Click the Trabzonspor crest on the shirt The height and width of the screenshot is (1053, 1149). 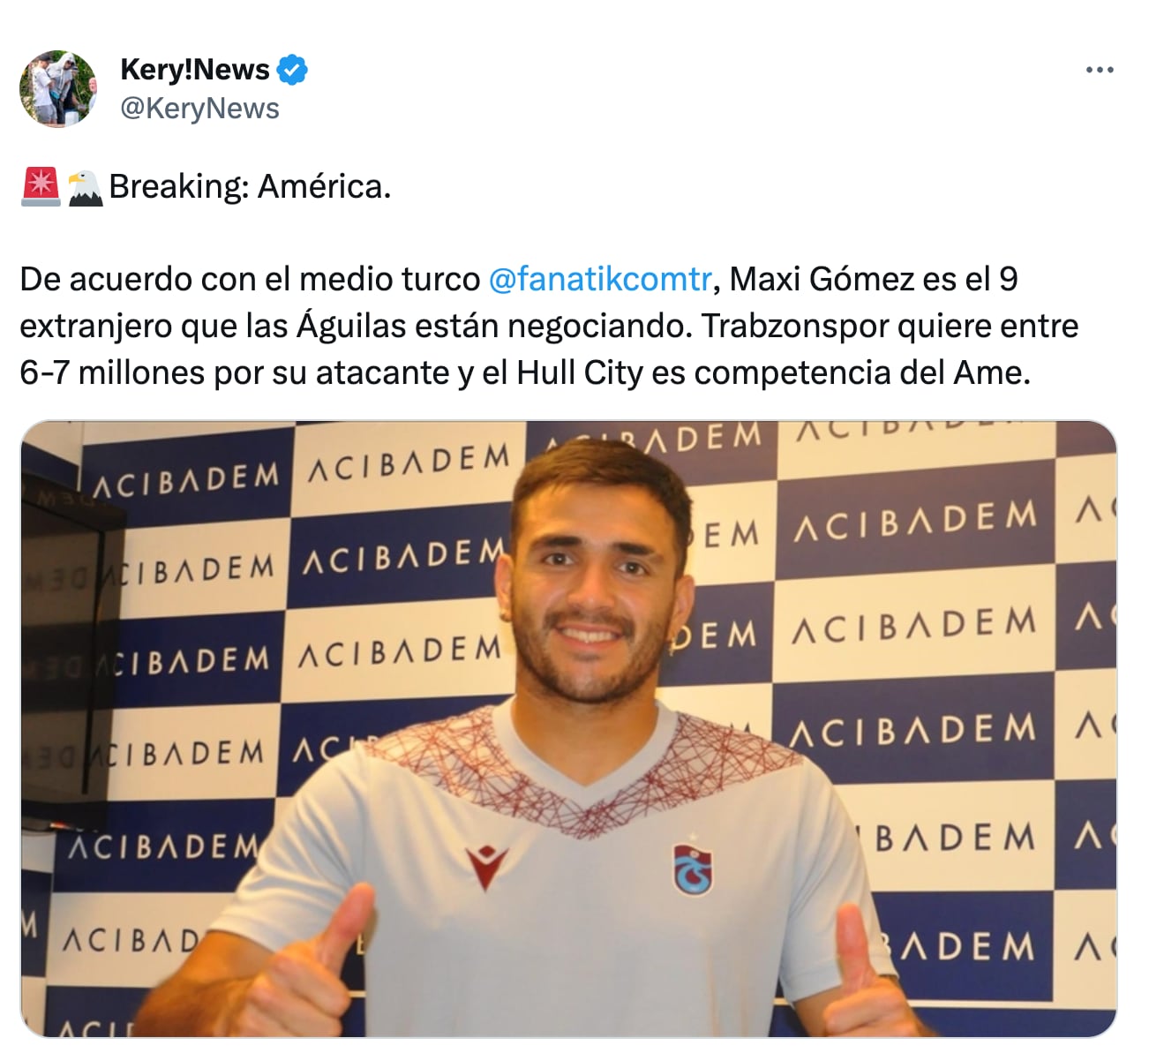point(693,868)
